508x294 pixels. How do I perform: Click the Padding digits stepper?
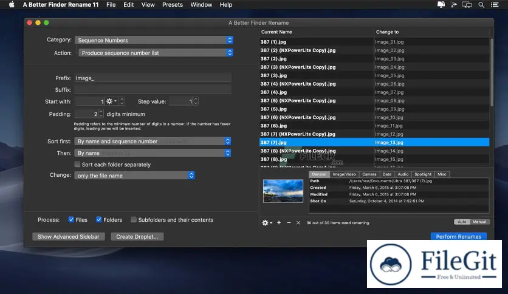[x=101, y=114]
